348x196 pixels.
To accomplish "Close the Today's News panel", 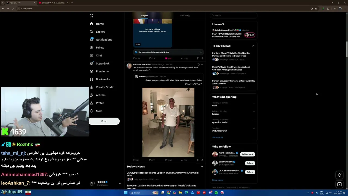I will click(x=253, y=46).
